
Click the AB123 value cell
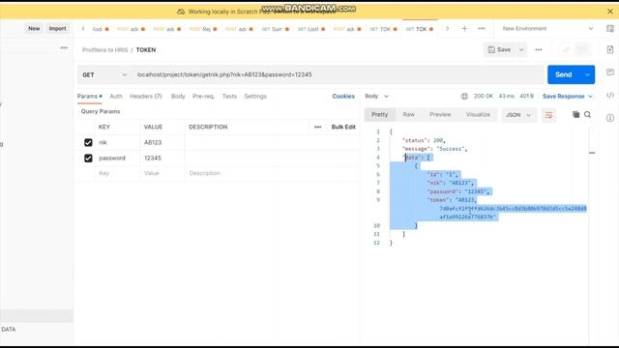[x=162, y=142]
